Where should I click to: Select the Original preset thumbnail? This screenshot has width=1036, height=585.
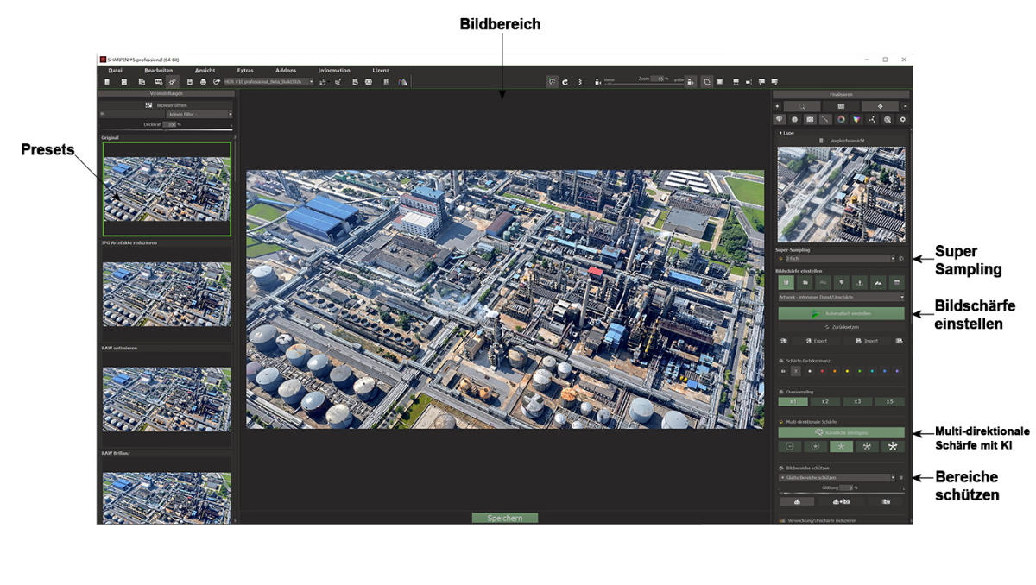(x=167, y=189)
